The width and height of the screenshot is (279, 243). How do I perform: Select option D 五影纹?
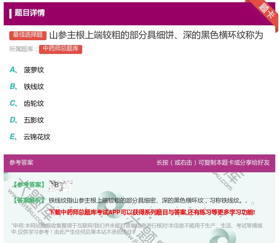point(27,120)
